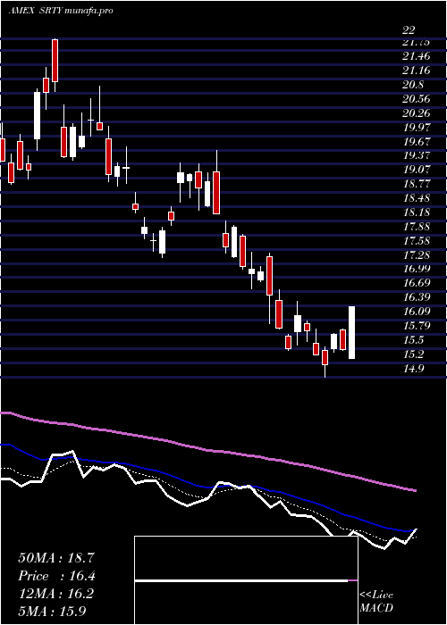Click the 21.75 price axis label
The height and width of the screenshot is (625, 447).
[x=416, y=42]
